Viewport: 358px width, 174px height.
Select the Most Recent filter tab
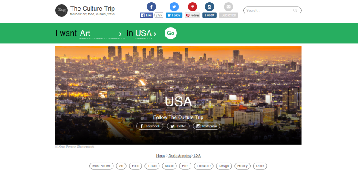tap(101, 166)
